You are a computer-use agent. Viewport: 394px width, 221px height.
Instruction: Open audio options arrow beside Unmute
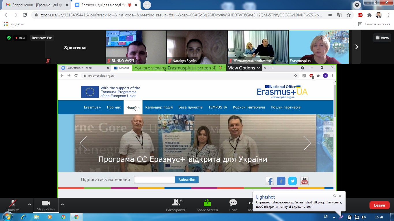(x=29, y=205)
